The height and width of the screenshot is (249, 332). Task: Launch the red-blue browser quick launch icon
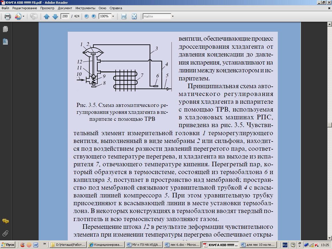point(22,245)
